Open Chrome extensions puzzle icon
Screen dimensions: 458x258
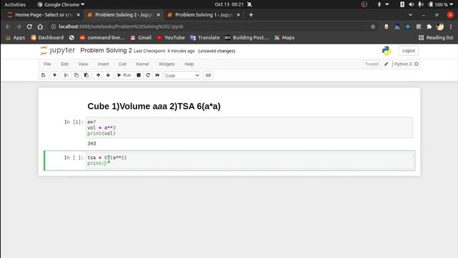point(429,27)
